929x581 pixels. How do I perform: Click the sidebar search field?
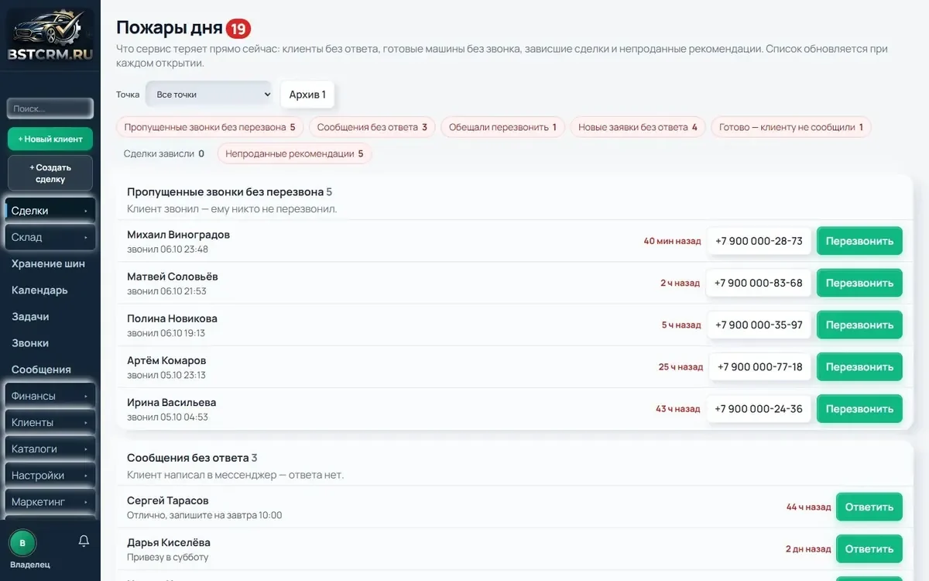(x=50, y=108)
